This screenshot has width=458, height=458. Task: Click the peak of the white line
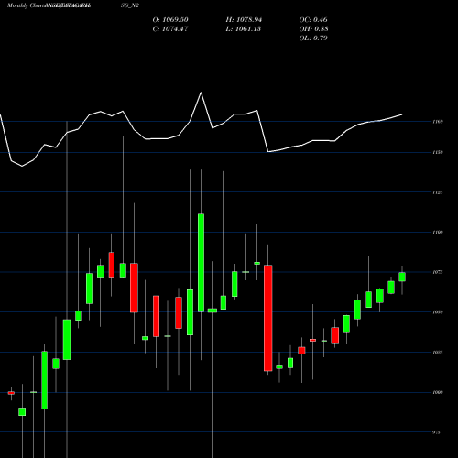201,93
